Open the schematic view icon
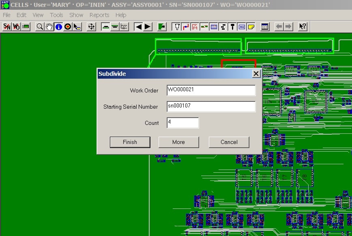 124,27
